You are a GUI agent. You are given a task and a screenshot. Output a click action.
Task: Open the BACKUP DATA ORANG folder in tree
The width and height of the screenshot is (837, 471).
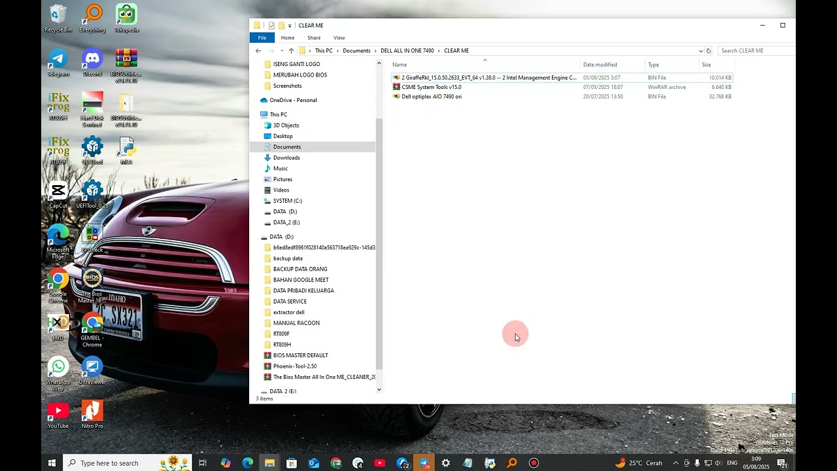[x=300, y=269]
